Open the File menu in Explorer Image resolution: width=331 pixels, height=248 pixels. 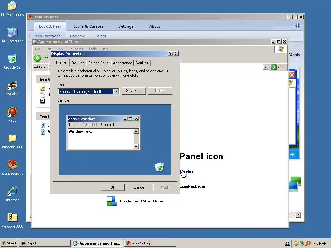point(37,49)
